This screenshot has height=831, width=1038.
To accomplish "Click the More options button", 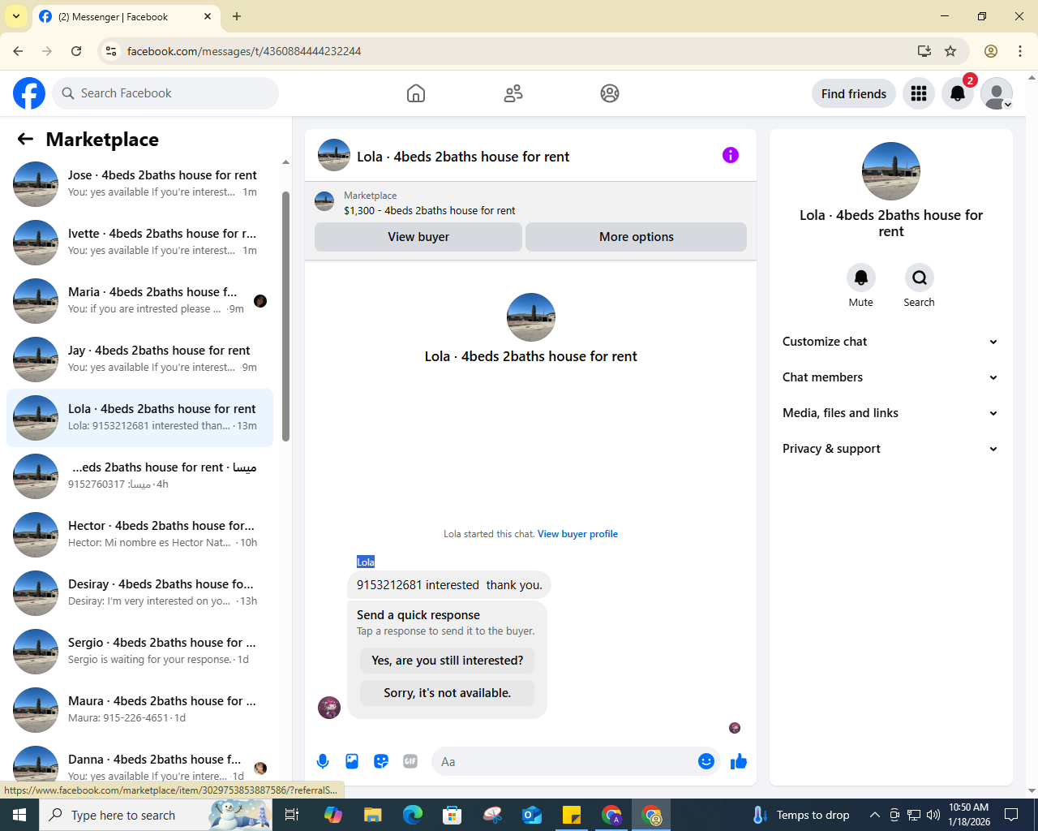I will [637, 237].
